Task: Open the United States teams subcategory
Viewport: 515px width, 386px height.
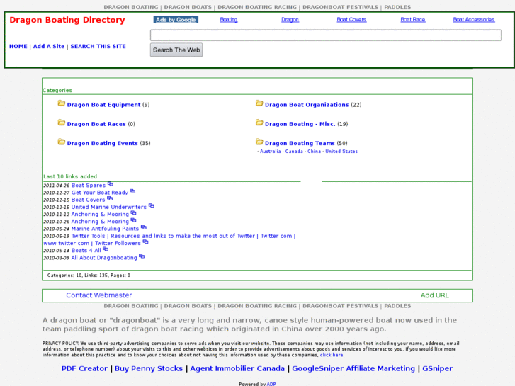Action: tap(341, 152)
